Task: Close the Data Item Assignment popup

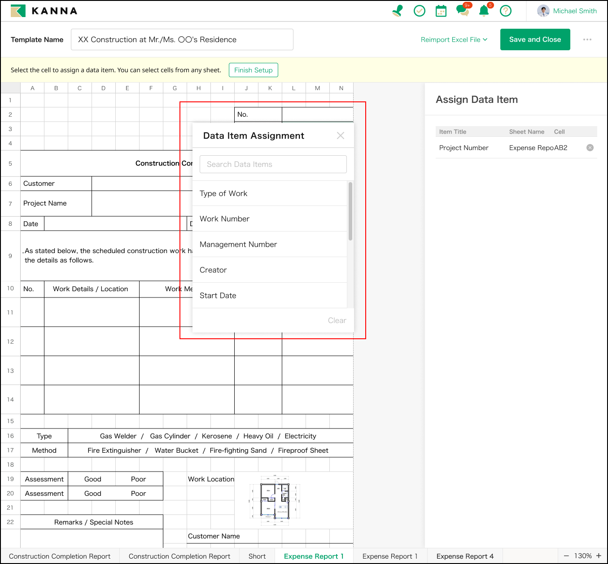Action: point(341,136)
